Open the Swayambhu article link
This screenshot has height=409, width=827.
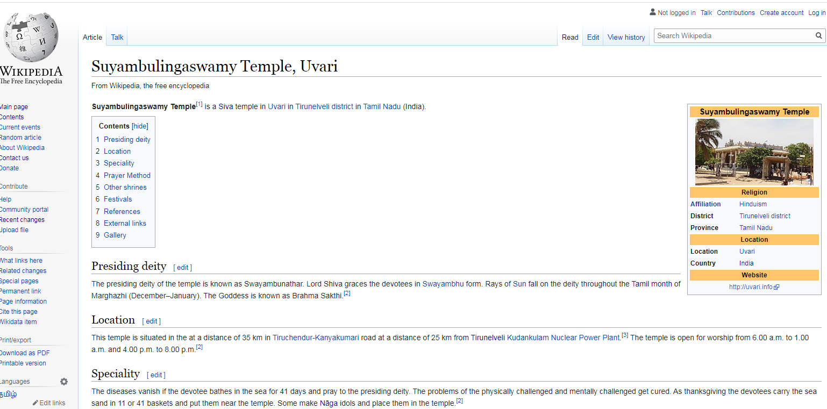click(x=443, y=284)
